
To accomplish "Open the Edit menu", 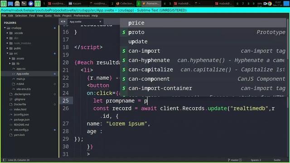I will (10, 16).
